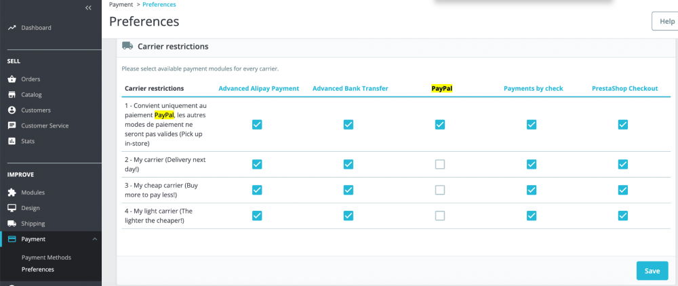
Task: Uncheck Payments by check for pick up in-store
Action: [532, 125]
